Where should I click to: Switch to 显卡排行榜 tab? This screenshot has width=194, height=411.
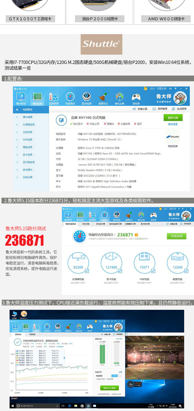[145, 224]
